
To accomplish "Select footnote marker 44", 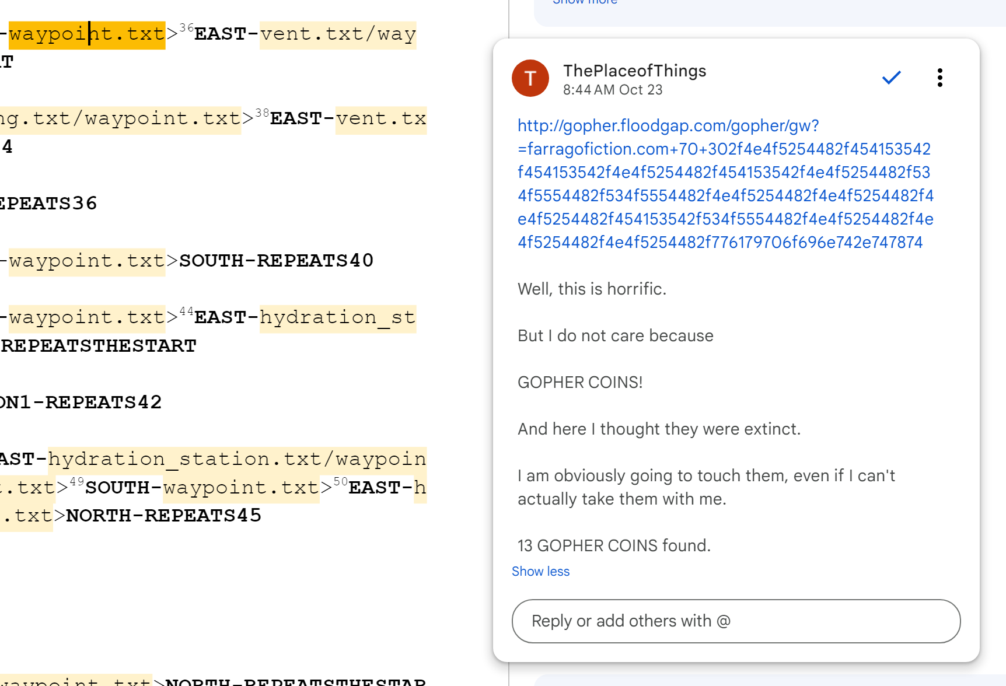I will pos(187,311).
